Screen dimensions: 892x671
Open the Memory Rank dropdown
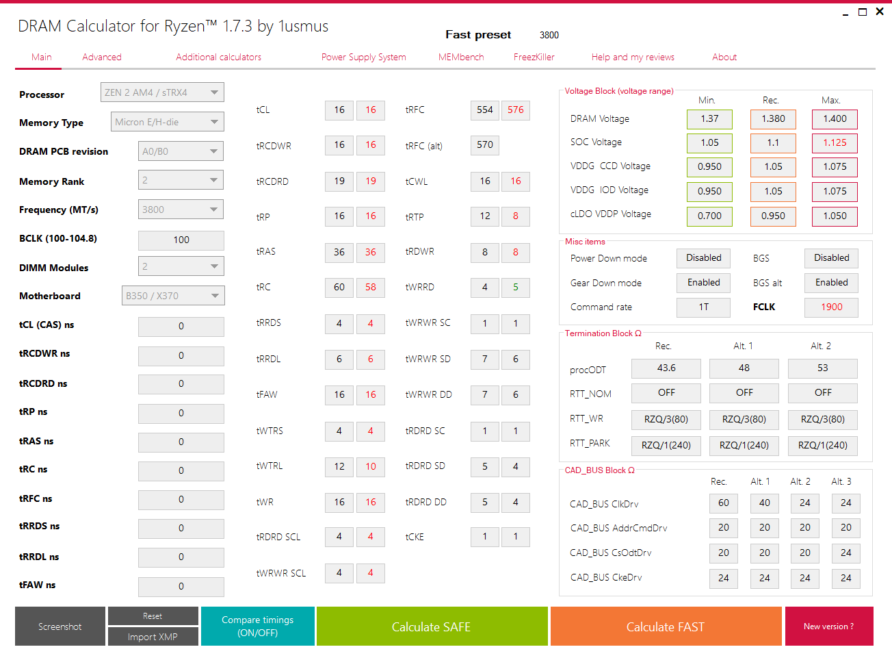click(181, 180)
